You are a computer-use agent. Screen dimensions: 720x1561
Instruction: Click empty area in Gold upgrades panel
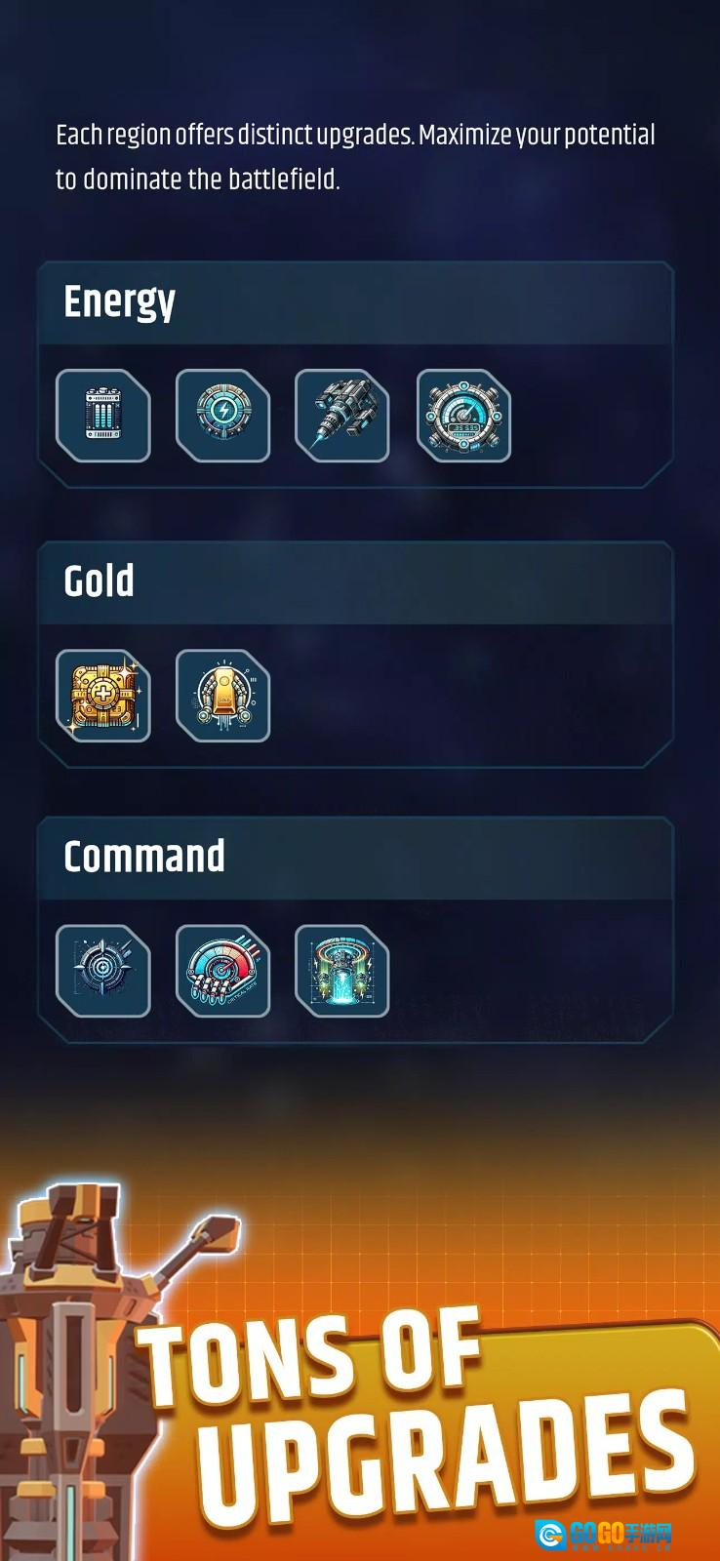pyautogui.click(x=468, y=696)
